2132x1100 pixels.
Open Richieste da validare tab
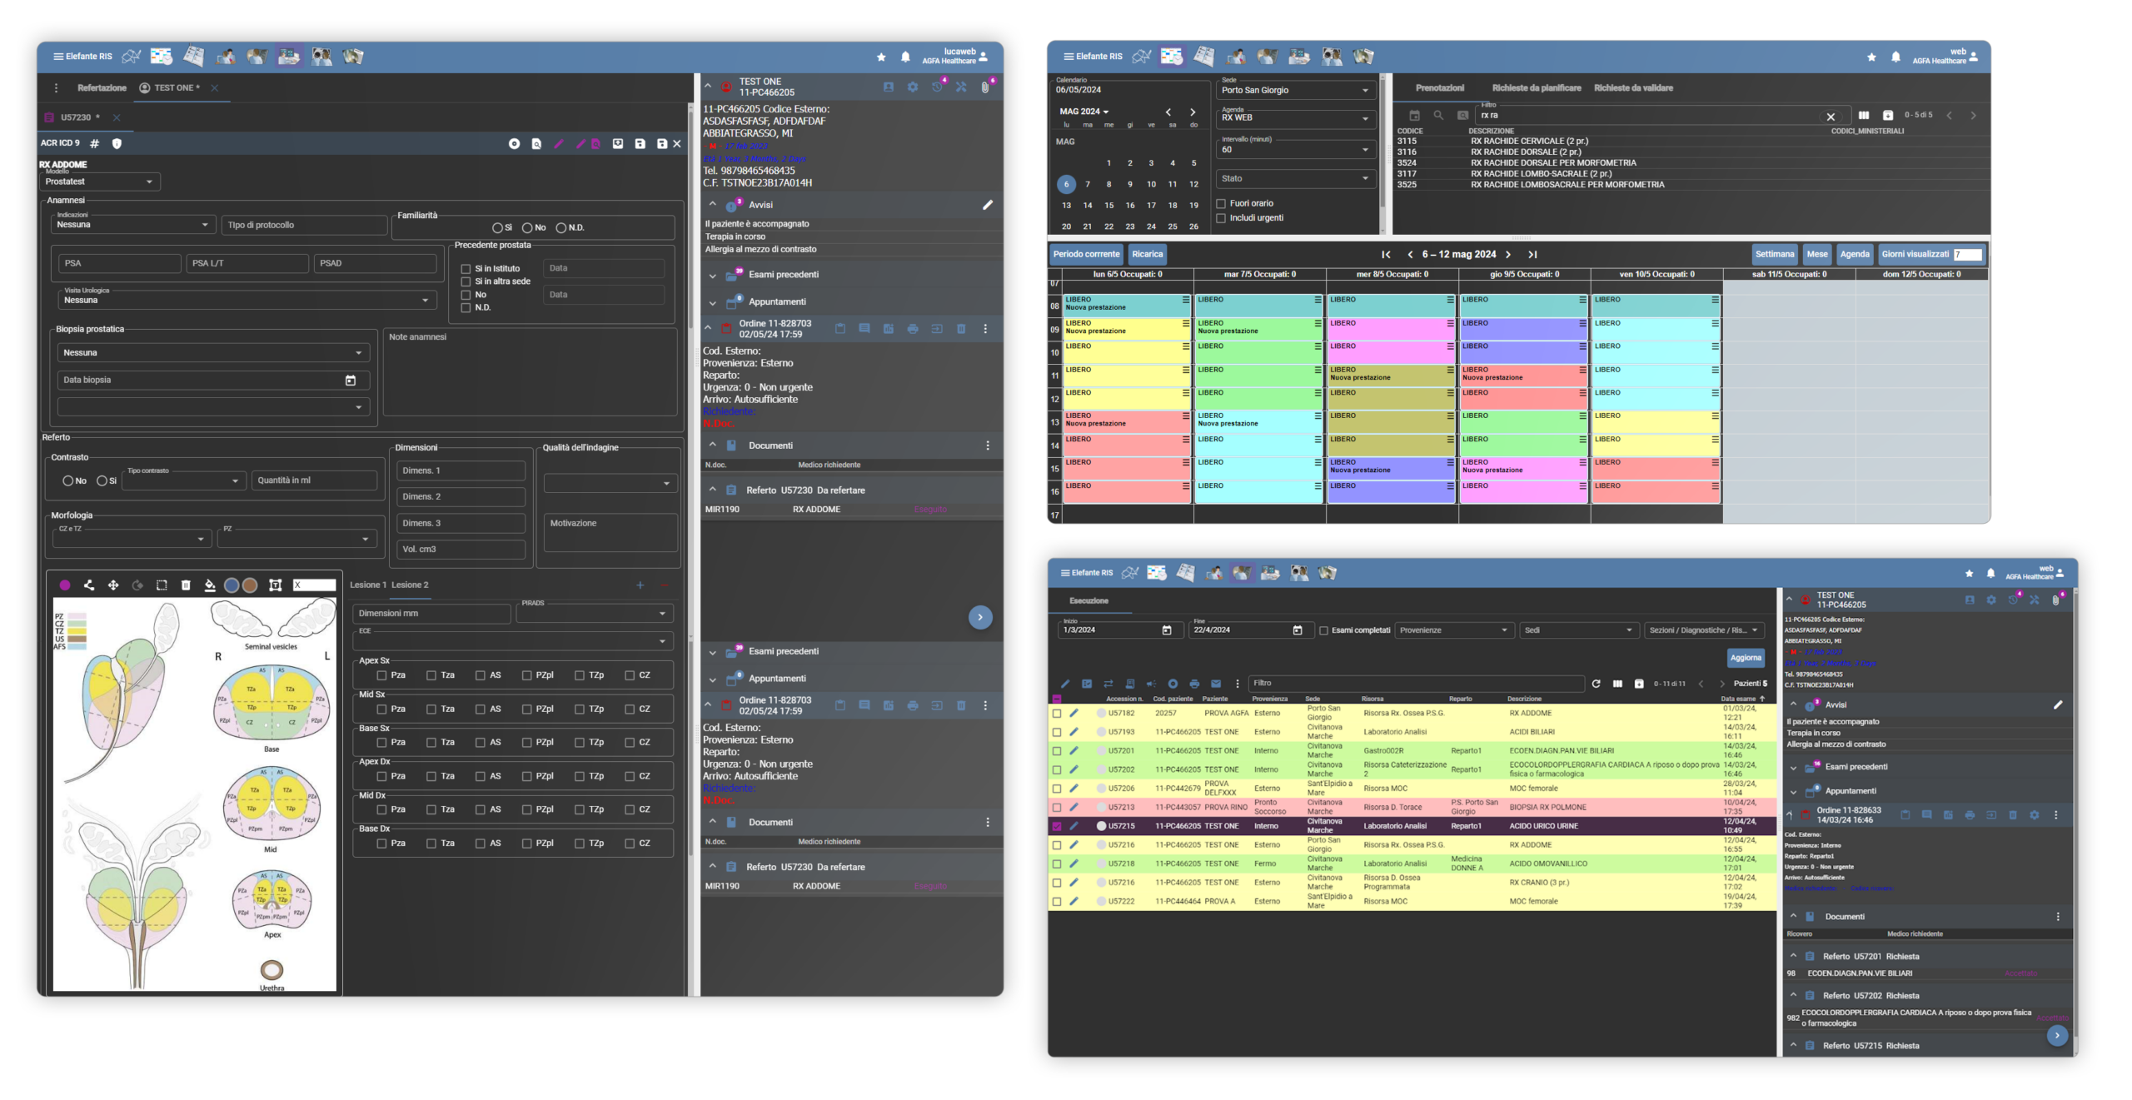tap(1632, 87)
